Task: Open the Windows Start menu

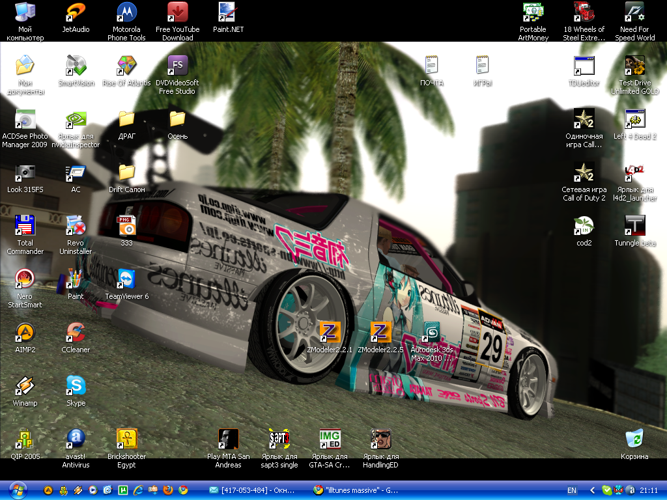Action: [x=18, y=490]
